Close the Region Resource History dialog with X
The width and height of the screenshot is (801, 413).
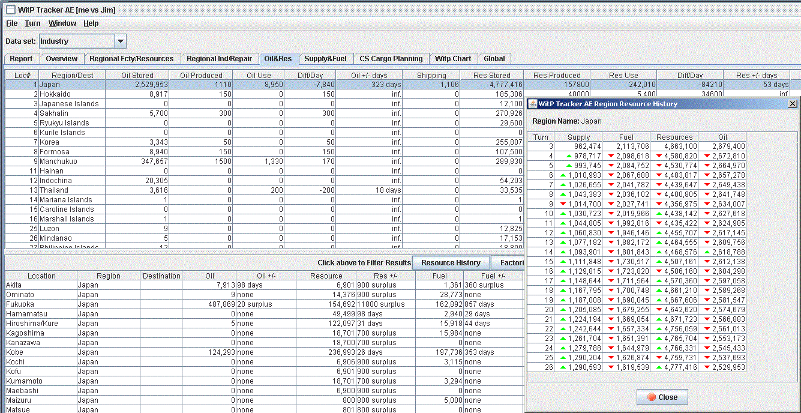tap(792, 104)
